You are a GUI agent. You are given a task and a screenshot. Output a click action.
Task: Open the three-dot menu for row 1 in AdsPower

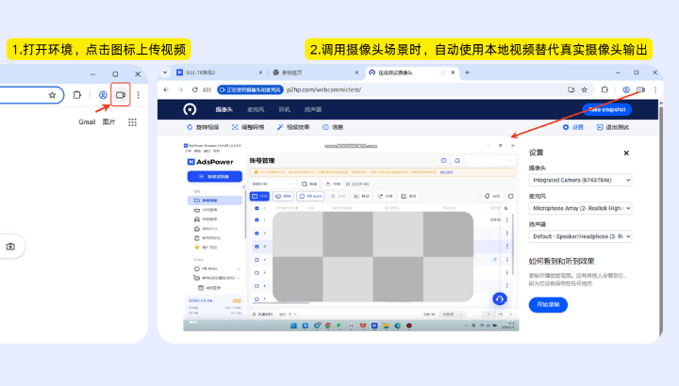pyautogui.click(x=507, y=219)
